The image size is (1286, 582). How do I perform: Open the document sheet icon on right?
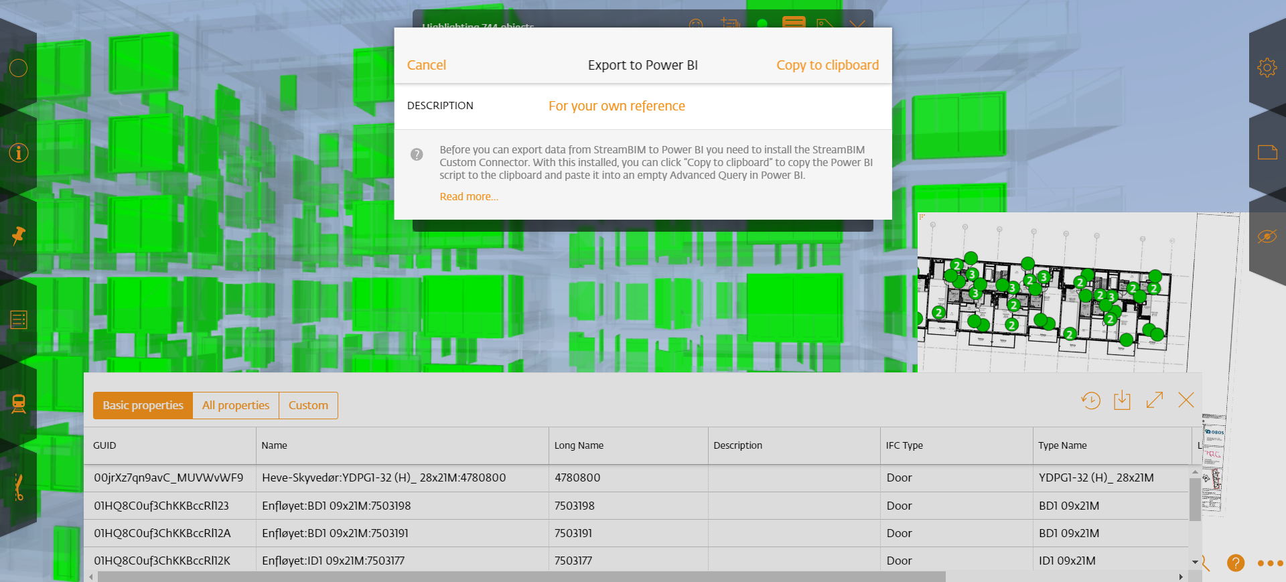tap(1267, 153)
